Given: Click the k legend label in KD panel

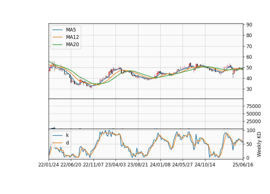Looking at the screenshot, I should pos(67,135).
